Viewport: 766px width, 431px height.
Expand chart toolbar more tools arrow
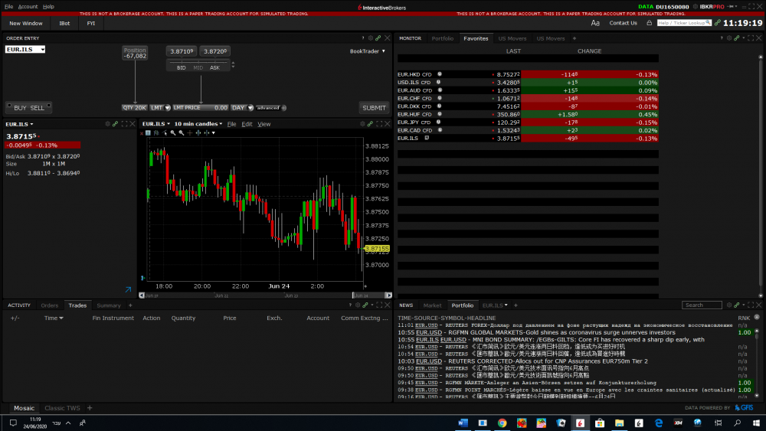(x=214, y=132)
